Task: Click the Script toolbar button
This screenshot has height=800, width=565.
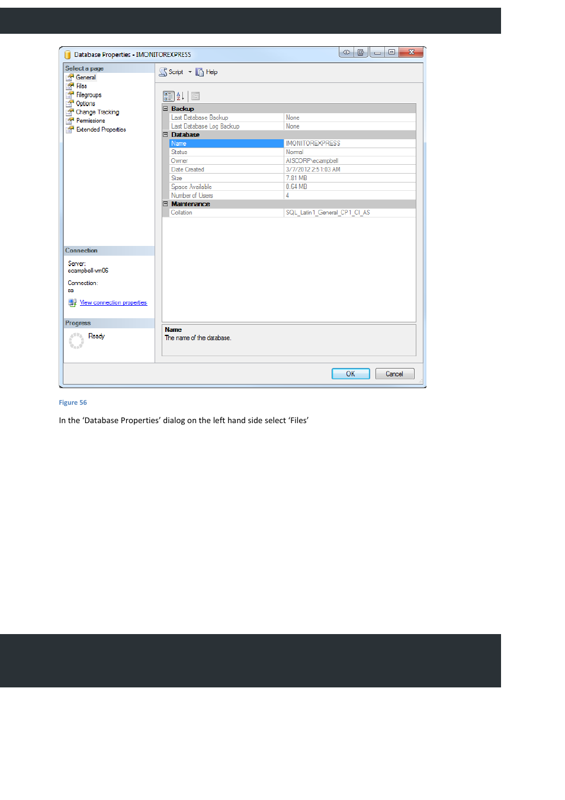Action: [171, 72]
